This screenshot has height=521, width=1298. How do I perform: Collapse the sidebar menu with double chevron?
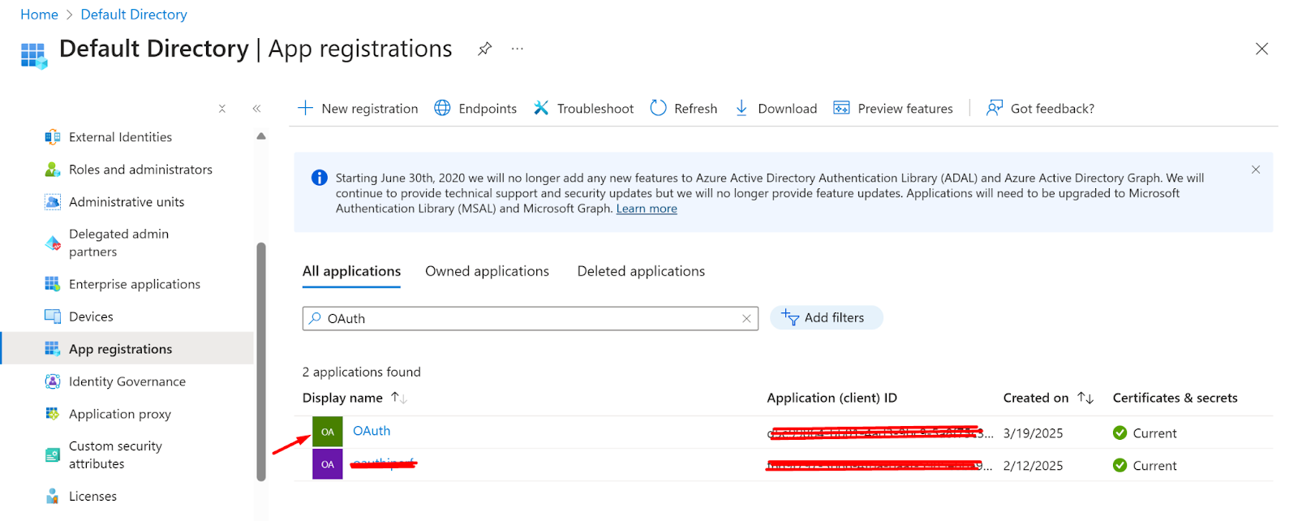pos(256,109)
